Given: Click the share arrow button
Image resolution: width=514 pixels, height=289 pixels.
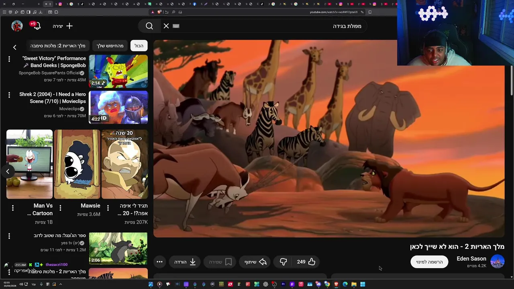Looking at the screenshot, I should pos(256,262).
